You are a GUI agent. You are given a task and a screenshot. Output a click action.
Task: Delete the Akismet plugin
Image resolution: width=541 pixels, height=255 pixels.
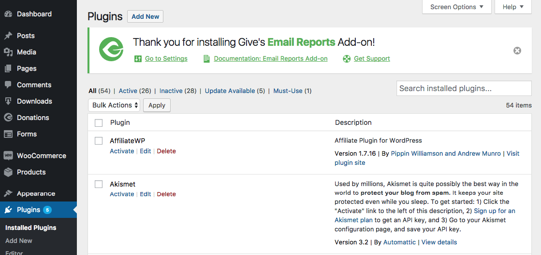click(166, 194)
